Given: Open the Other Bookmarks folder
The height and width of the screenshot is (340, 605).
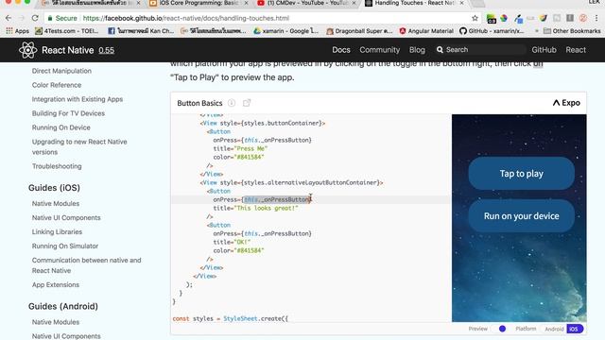Looking at the screenshot, I should (x=572, y=31).
